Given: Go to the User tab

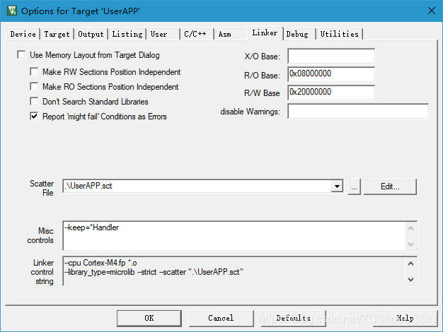Looking at the screenshot, I should 163,34.
